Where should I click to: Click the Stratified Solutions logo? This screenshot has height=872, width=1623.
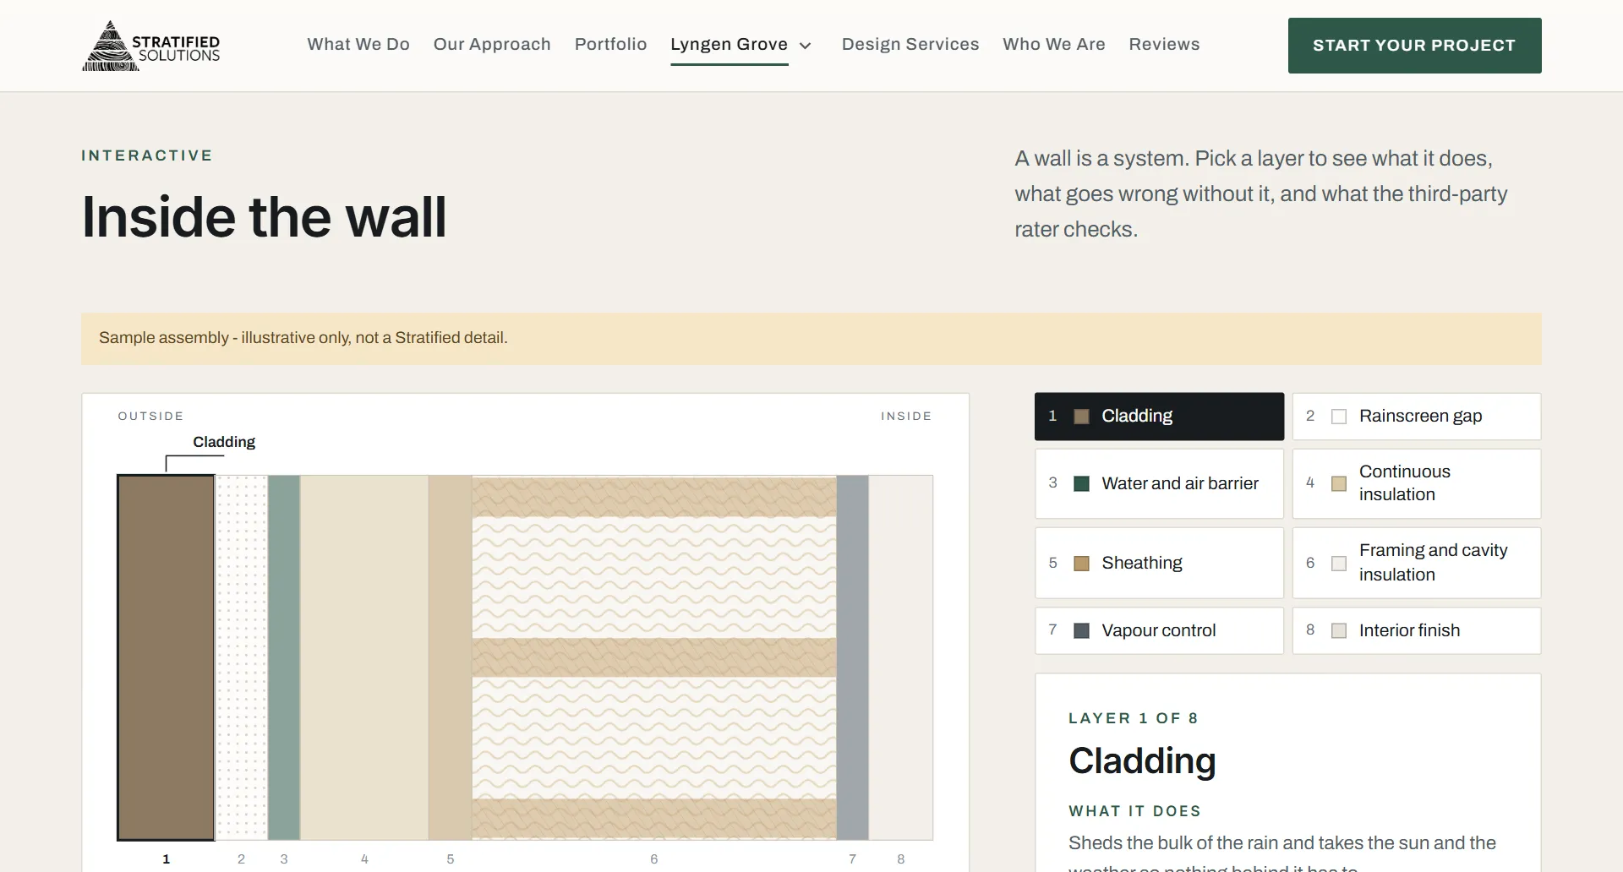[x=151, y=46]
